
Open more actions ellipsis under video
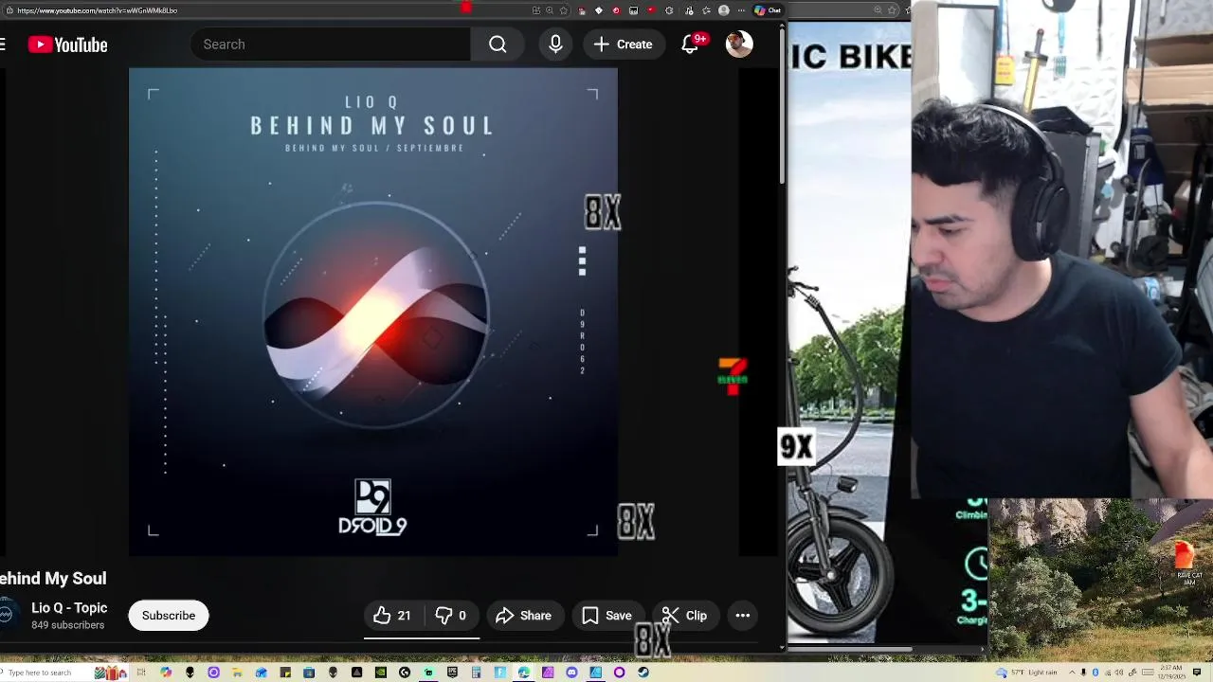point(743,616)
